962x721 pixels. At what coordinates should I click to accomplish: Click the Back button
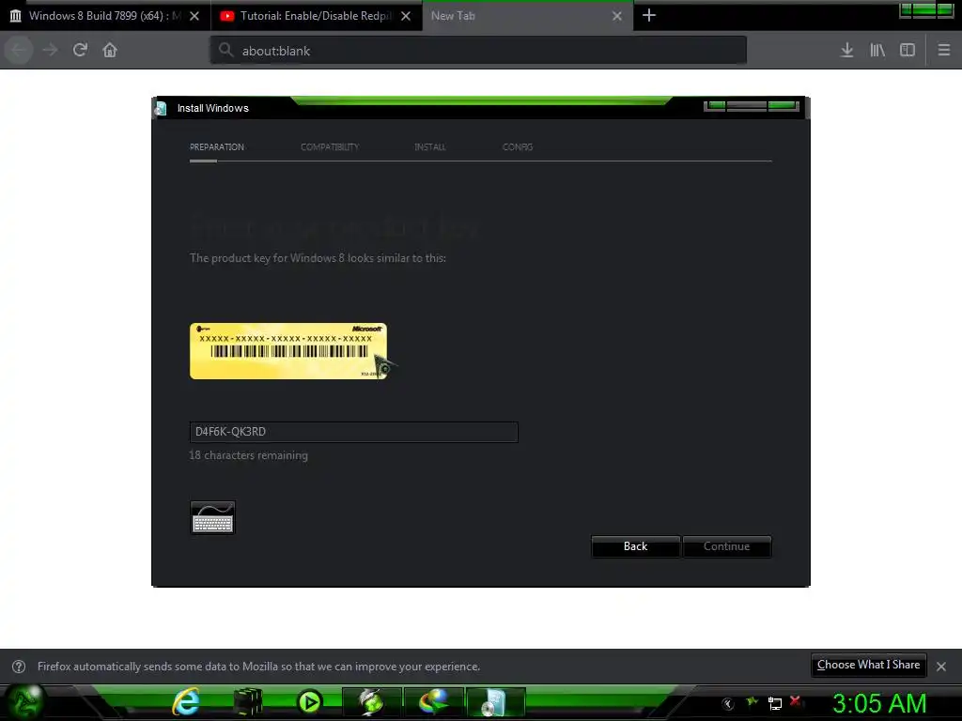pyautogui.click(x=636, y=546)
